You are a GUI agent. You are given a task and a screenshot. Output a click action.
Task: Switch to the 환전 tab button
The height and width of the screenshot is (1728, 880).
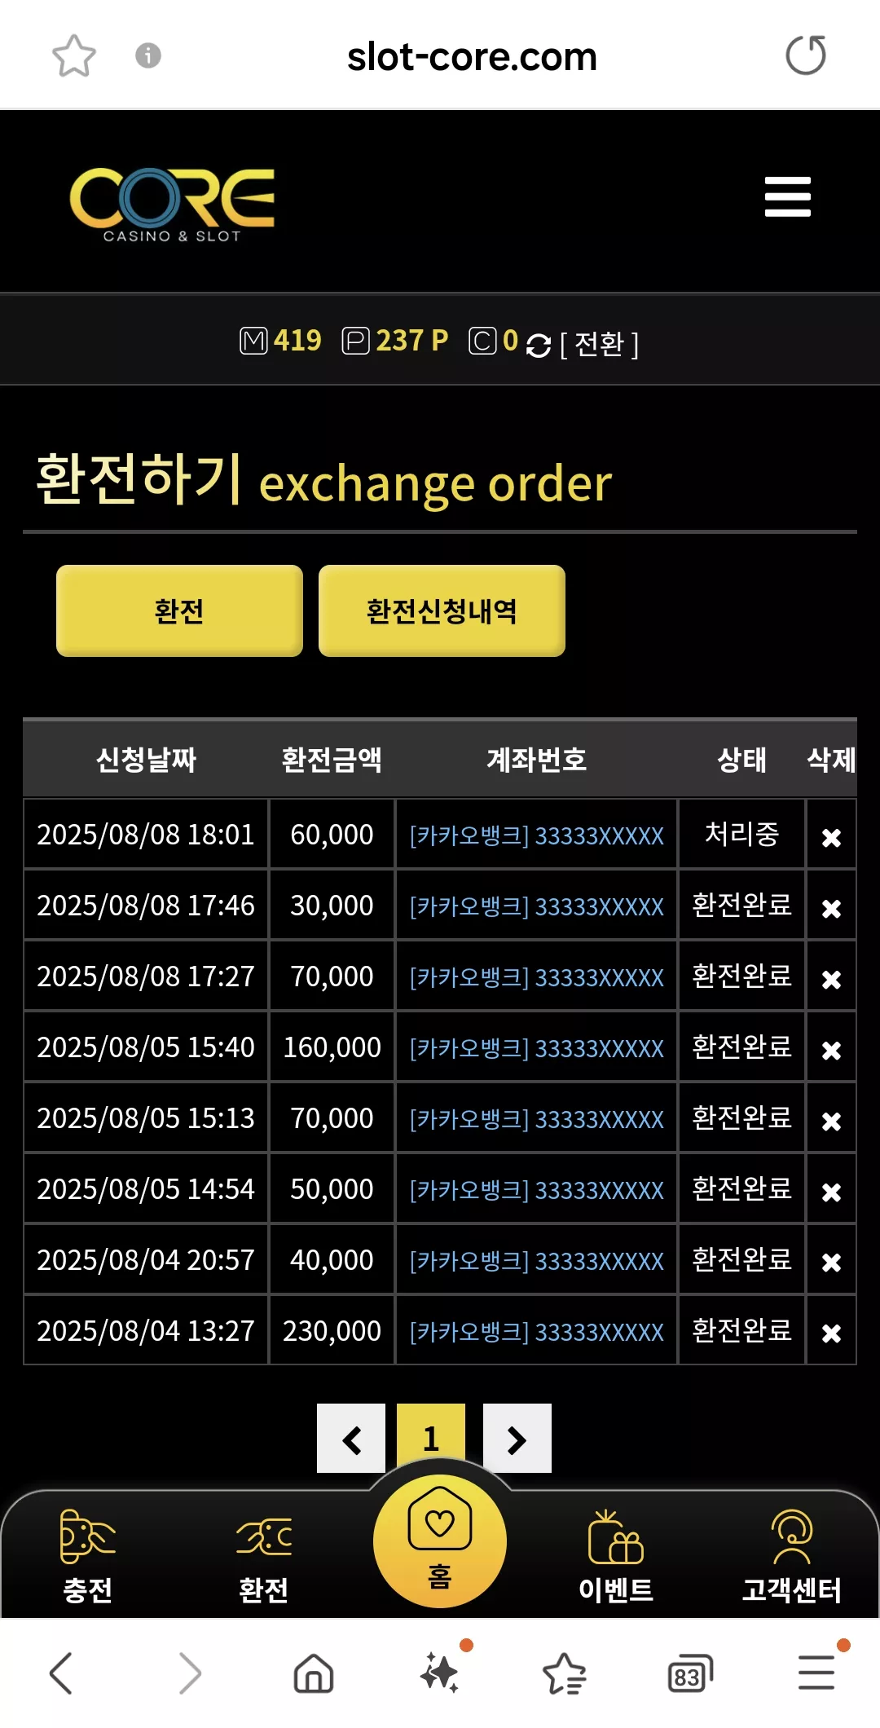coord(179,611)
